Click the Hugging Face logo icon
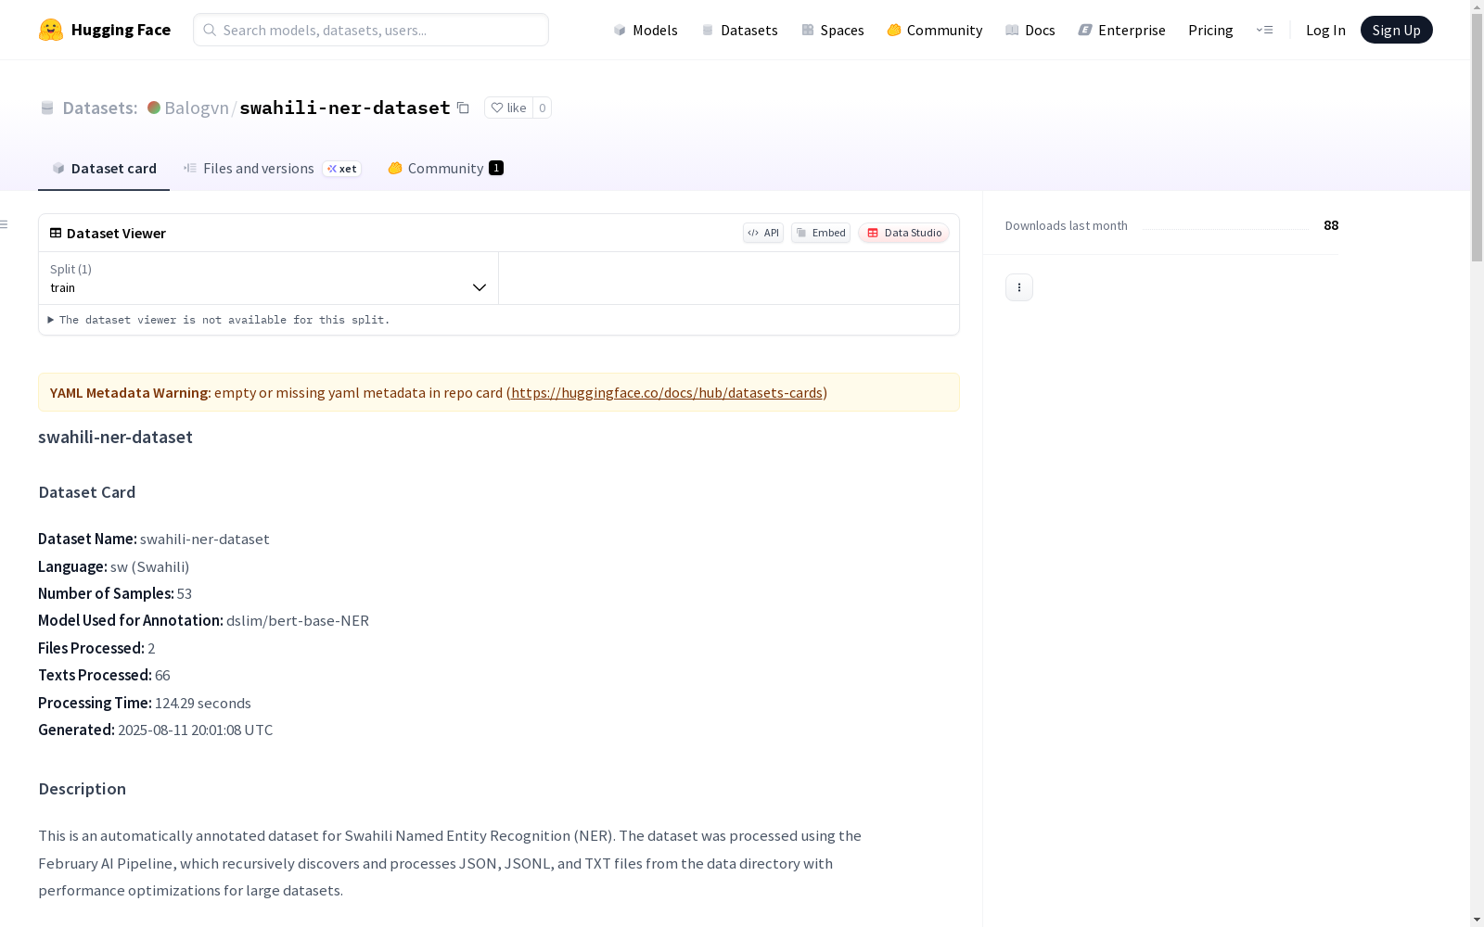 coord(51,30)
